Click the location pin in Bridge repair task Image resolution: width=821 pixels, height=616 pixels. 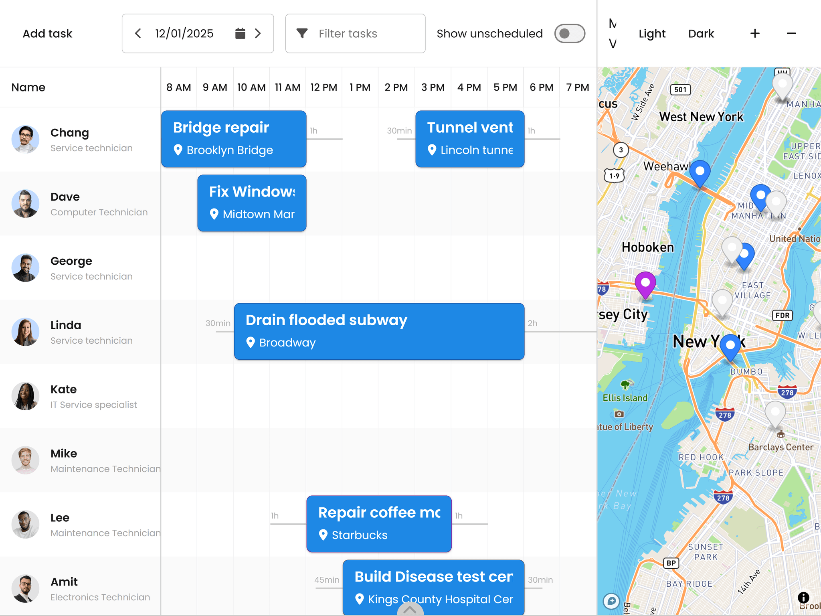179,150
